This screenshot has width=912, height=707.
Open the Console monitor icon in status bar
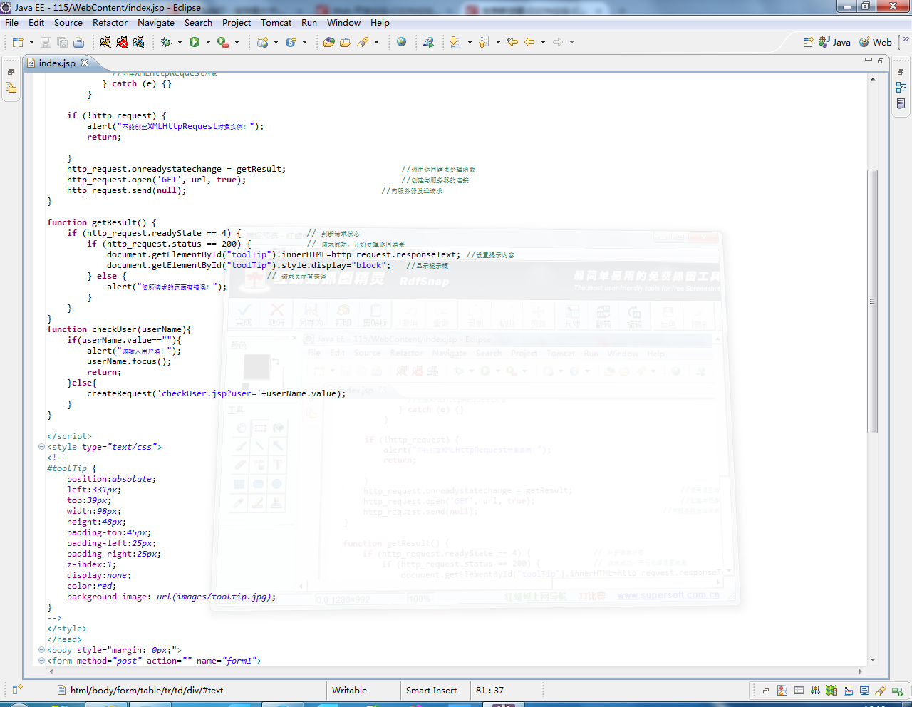click(x=864, y=690)
